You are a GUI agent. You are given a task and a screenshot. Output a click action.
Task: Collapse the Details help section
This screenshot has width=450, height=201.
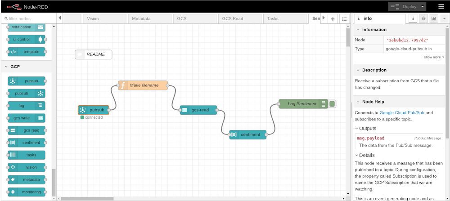pos(365,156)
